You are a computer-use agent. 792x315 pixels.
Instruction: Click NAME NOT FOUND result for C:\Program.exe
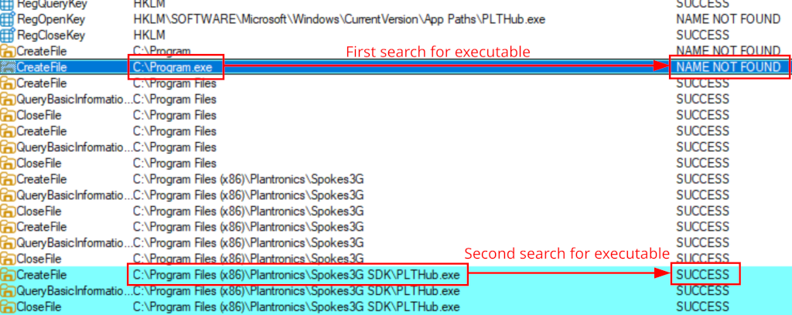click(728, 67)
